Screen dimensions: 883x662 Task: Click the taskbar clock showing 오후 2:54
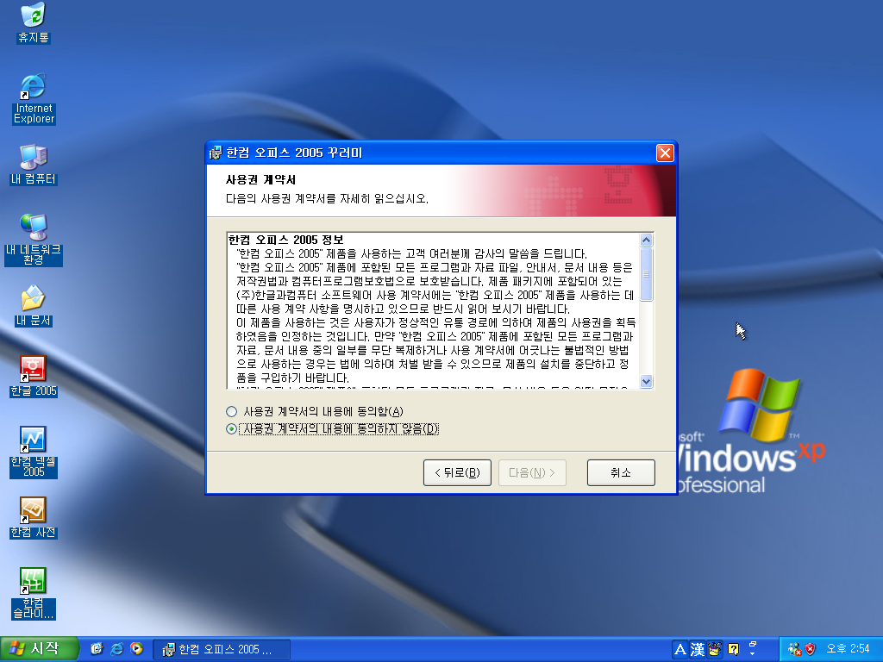(x=849, y=649)
